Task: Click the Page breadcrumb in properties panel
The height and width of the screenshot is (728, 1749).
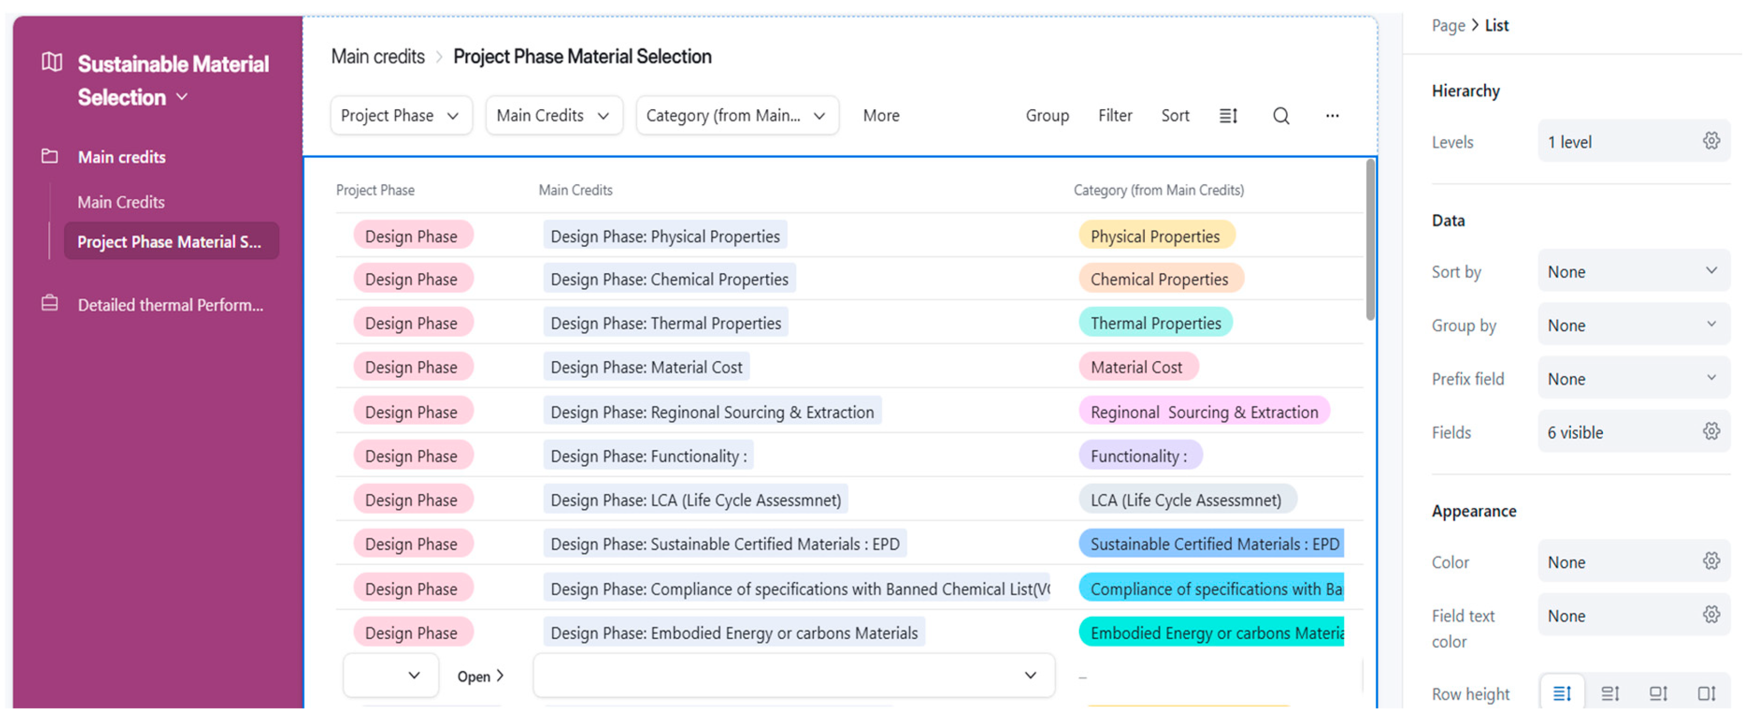Action: click(x=1448, y=25)
